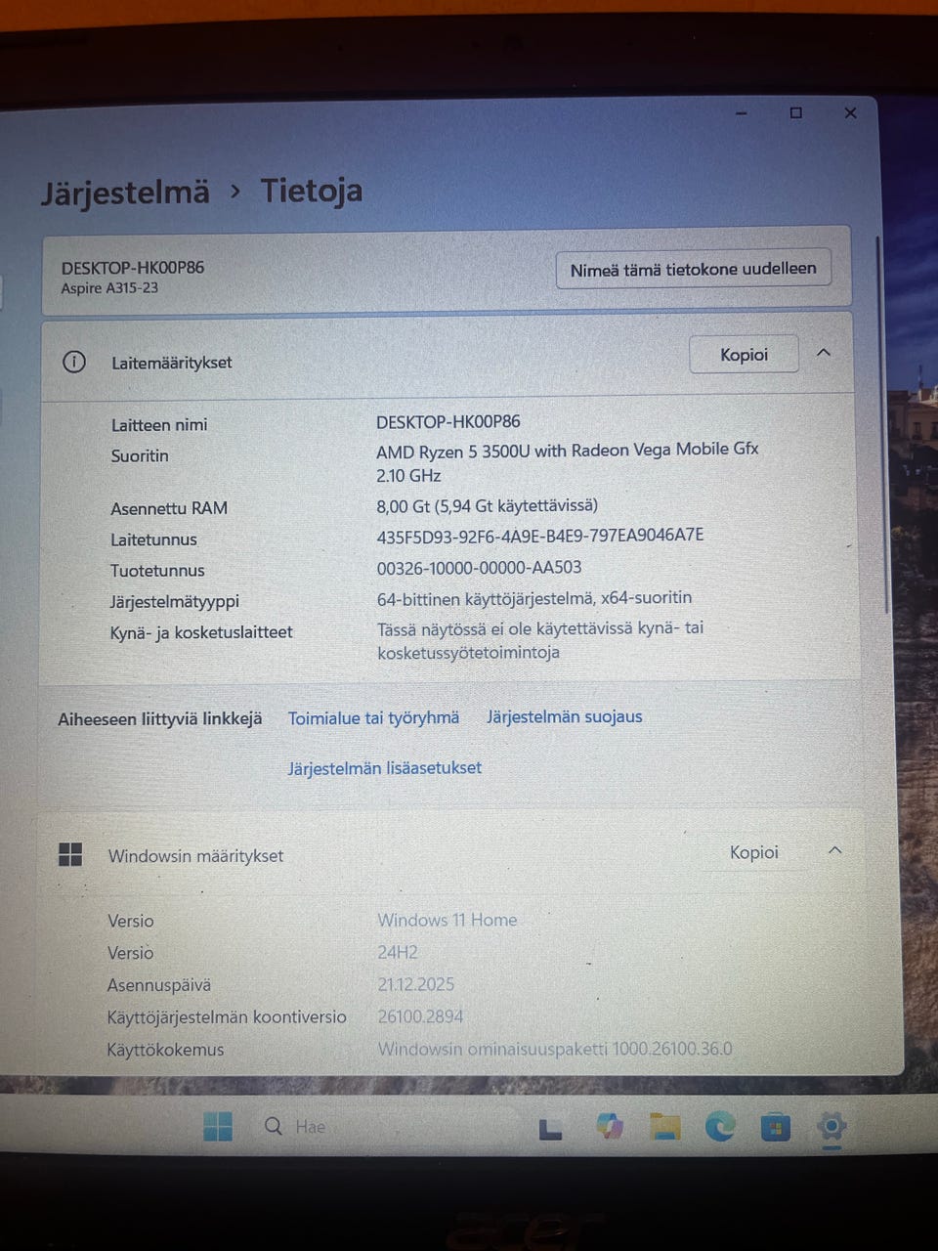The width and height of the screenshot is (938, 1251).
Task: Close the Settings window
Action: [x=850, y=113]
